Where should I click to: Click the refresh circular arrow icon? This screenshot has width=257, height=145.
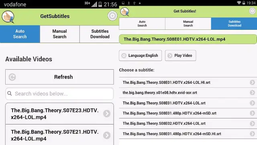coord(12,77)
